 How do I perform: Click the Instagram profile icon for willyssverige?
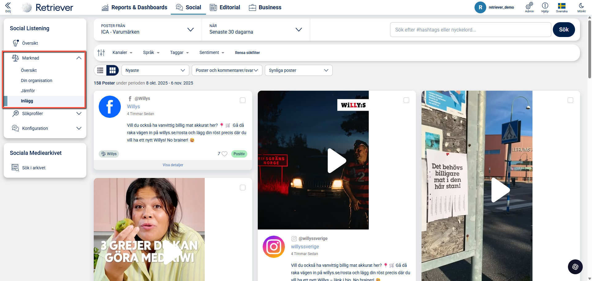tap(274, 247)
